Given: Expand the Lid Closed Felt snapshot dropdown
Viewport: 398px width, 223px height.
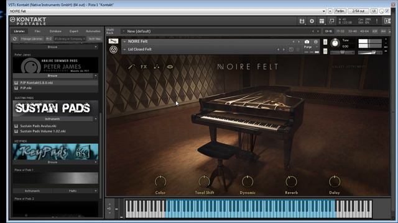Looking at the screenshot, I should click(x=124, y=50).
